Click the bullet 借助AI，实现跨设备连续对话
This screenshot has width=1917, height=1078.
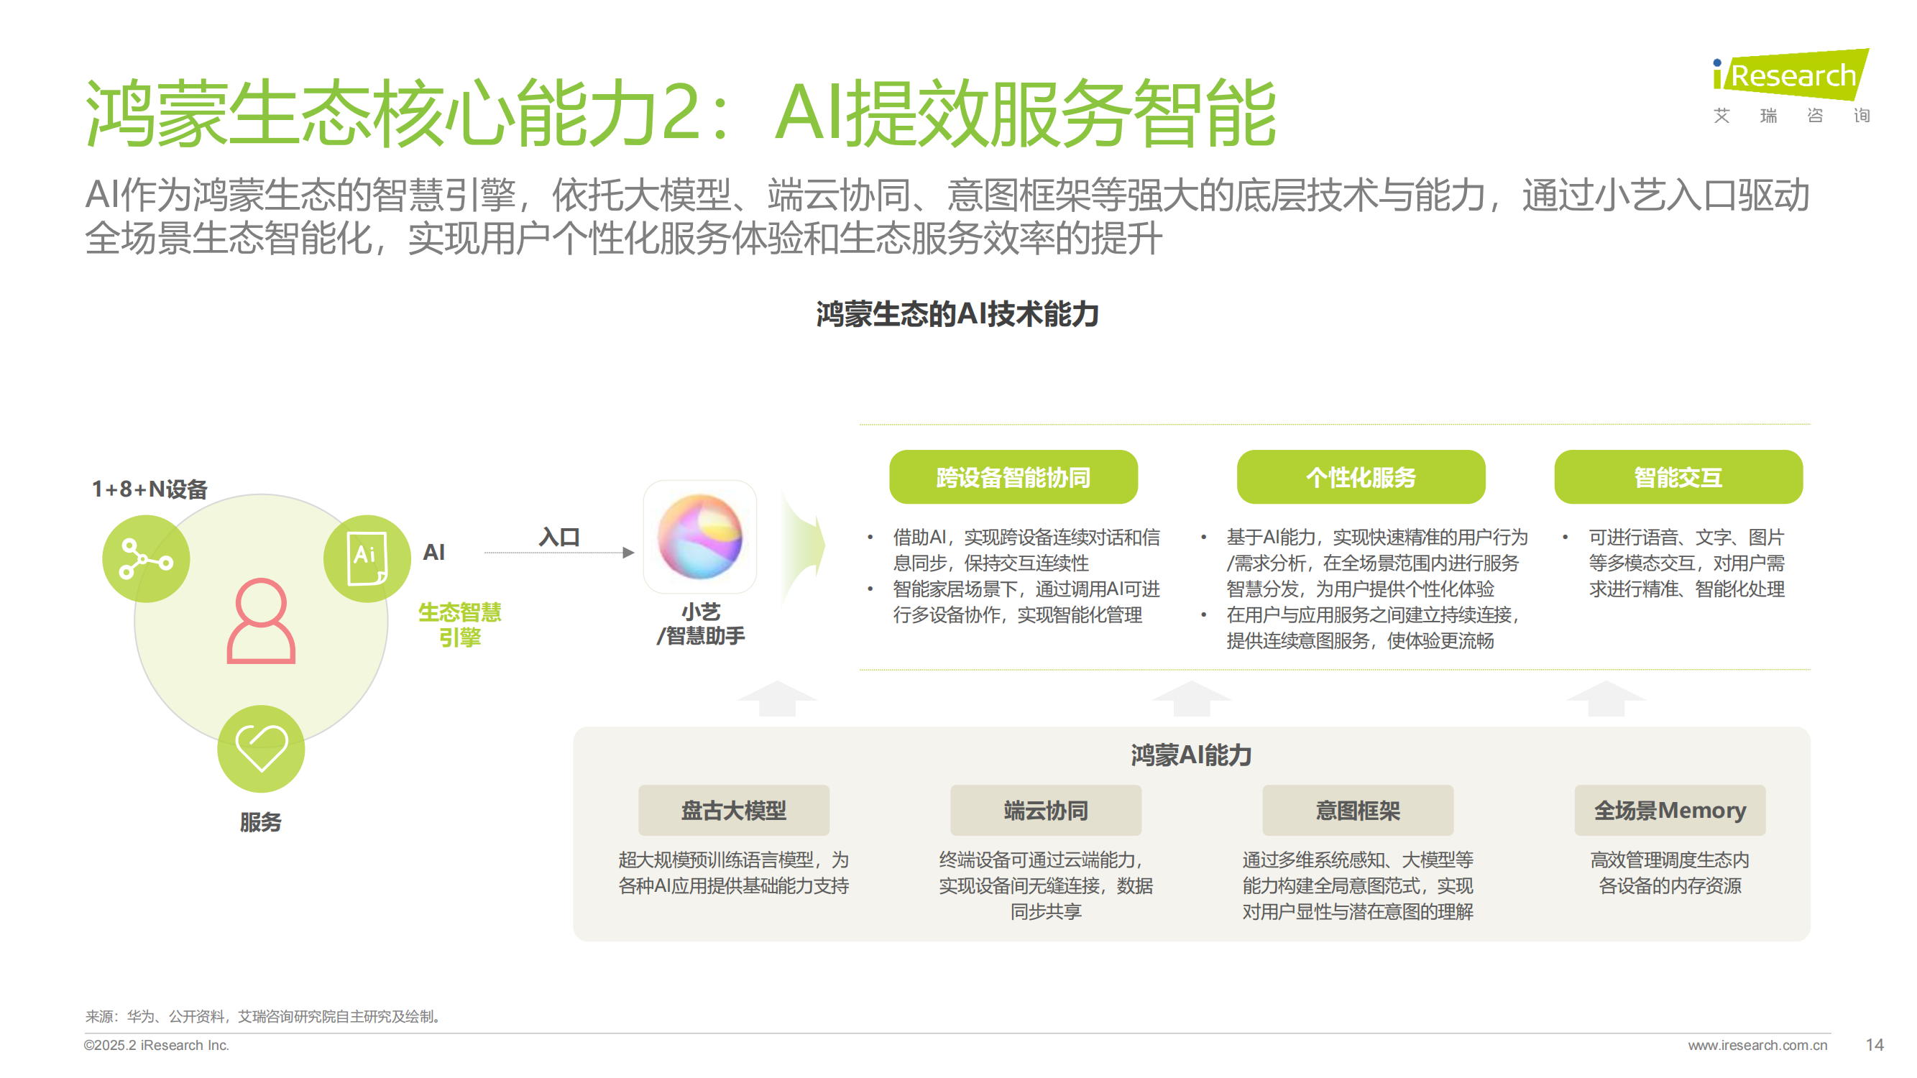[1026, 550]
